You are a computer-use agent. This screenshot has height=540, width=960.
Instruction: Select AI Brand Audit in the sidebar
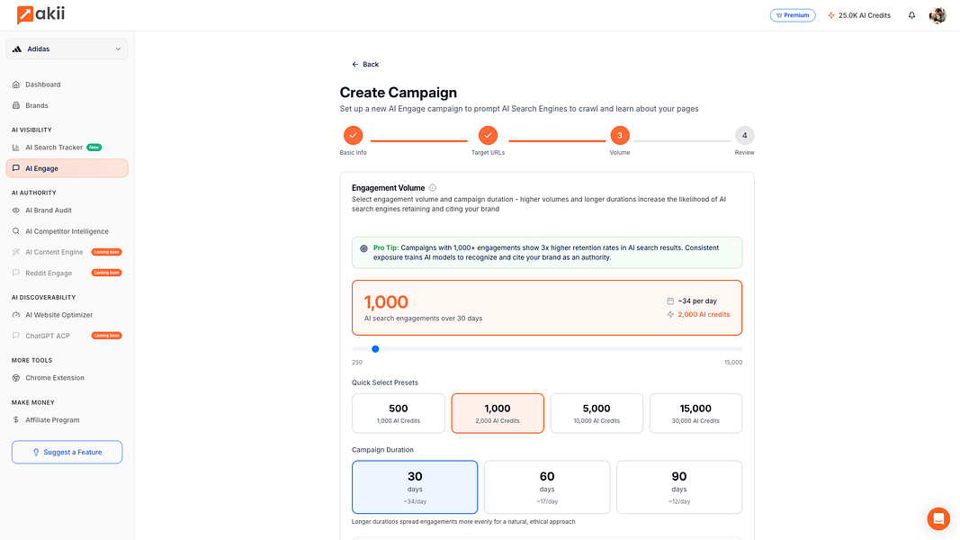pyautogui.click(x=48, y=210)
